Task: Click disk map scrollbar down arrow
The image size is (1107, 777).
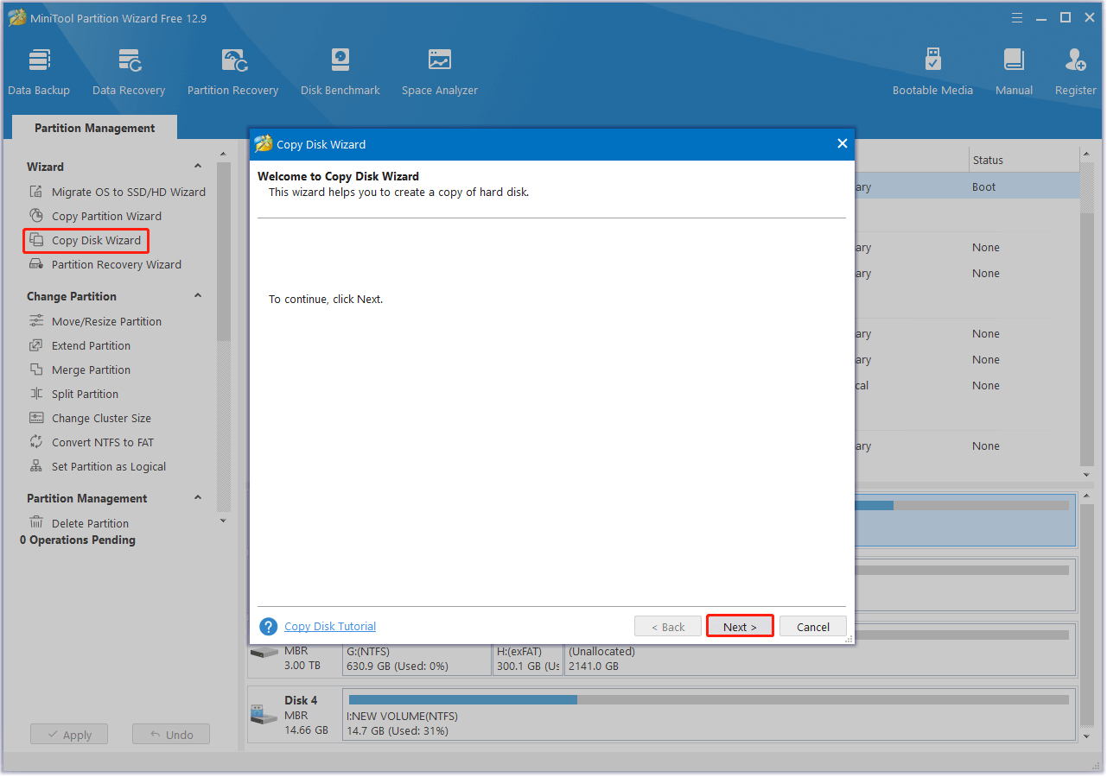Action: (x=1087, y=736)
